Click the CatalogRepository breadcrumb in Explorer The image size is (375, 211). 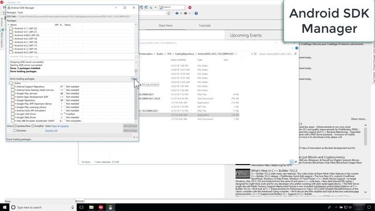185,54
